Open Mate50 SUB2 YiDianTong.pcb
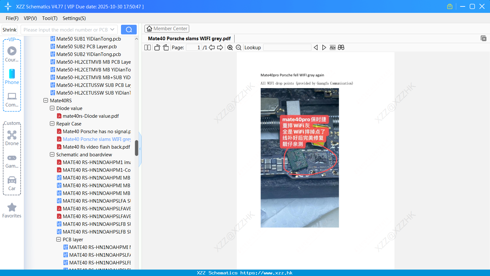Image resolution: width=490 pixels, height=276 pixels. [86, 54]
